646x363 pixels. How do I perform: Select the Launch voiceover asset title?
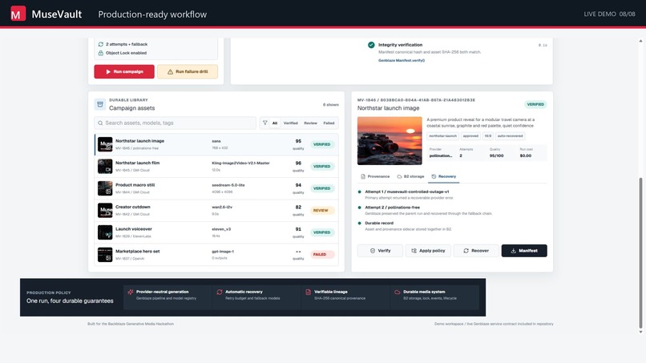pyautogui.click(x=134, y=229)
